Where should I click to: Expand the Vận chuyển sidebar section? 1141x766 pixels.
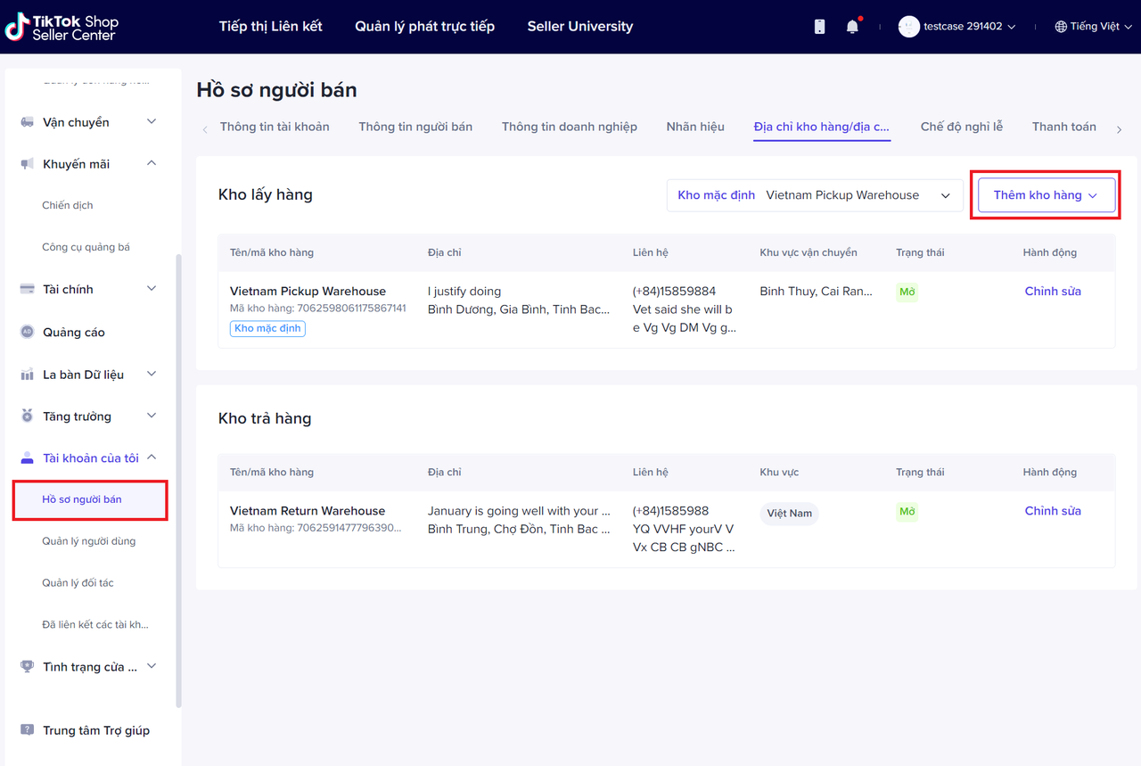(x=151, y=122)
